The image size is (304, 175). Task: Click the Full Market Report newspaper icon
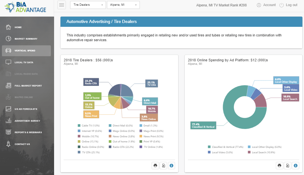coord(8,85)
